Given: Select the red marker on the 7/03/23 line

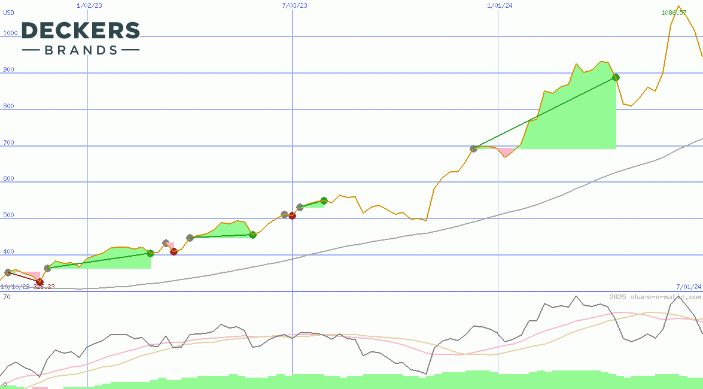Looking at the screenshot, I should pos(292,215).
